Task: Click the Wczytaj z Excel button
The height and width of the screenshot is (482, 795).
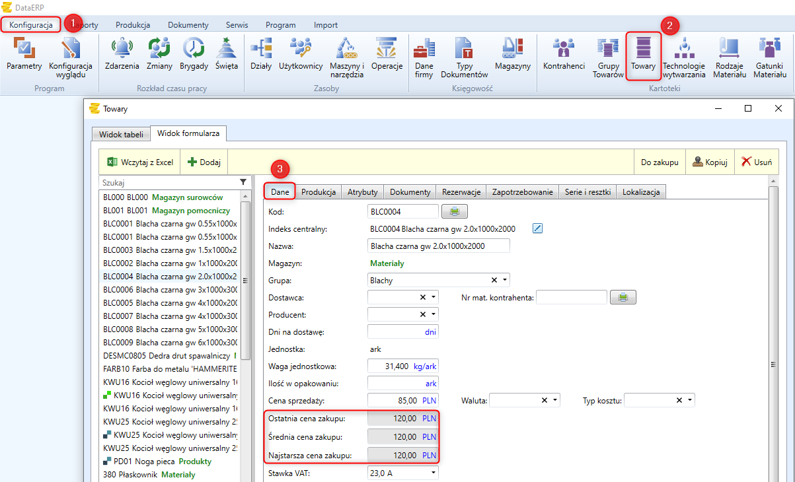Action: click(140, 162)
